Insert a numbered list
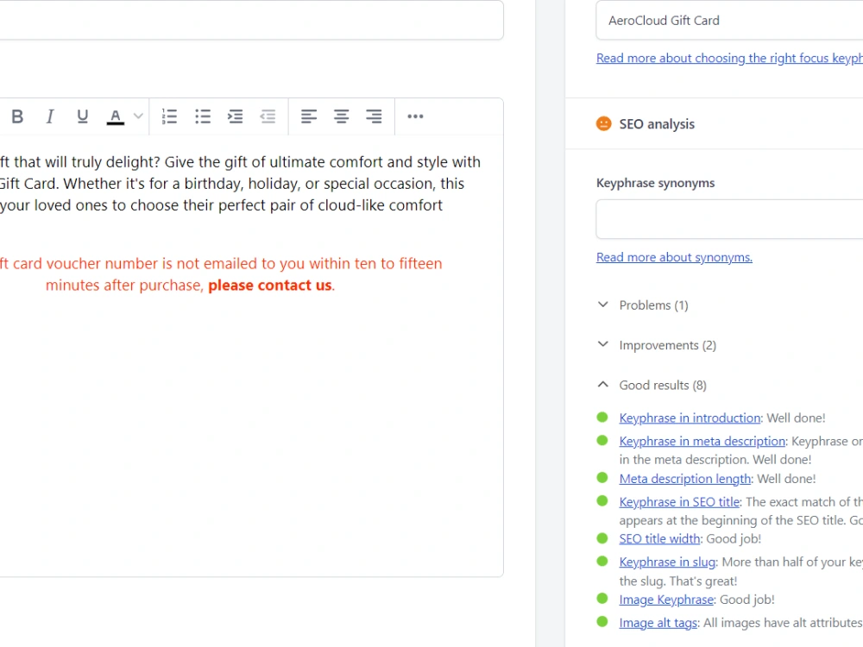This screenshot has width=863, height=647. [169, 116]
